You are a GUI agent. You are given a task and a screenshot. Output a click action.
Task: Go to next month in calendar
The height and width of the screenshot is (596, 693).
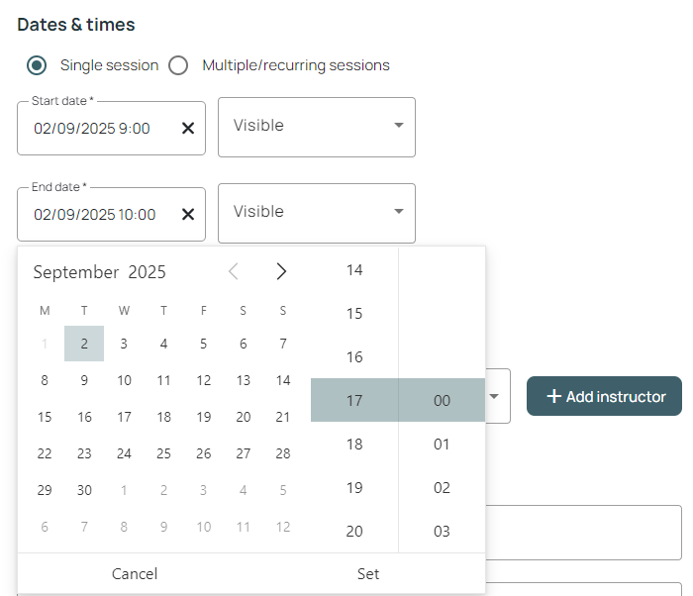coord(281,271)
